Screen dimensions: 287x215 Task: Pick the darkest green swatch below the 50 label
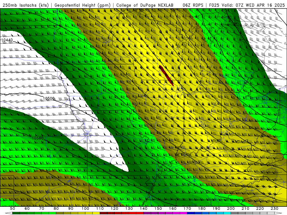(x=16, y=213)
